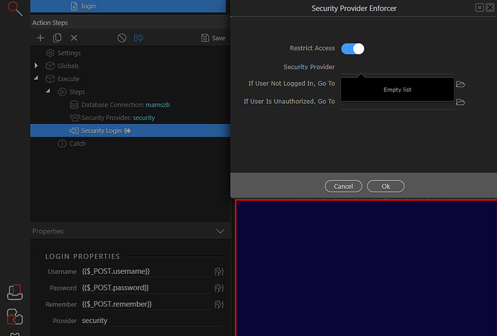Screen dimensions: 497x336
Task: Collapse the Properties panel chevron
Action: pyautogui.click(x=220, y=231)
